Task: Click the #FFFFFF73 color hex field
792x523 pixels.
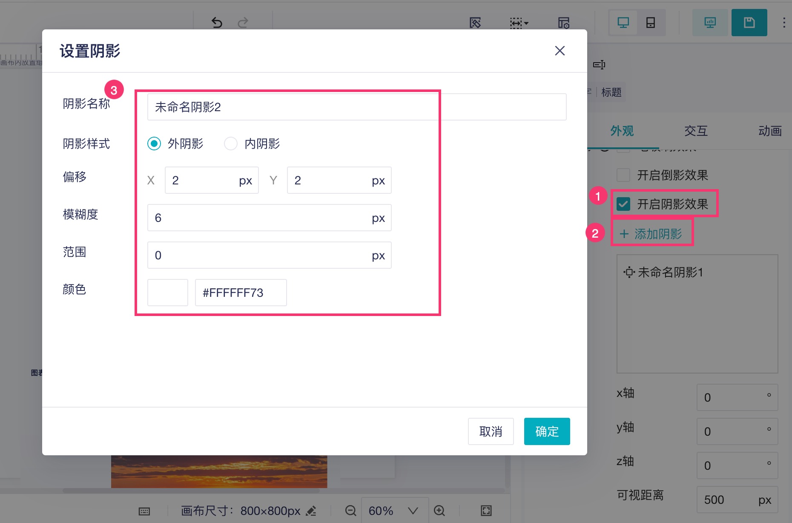Action: (x=241, y=293)
